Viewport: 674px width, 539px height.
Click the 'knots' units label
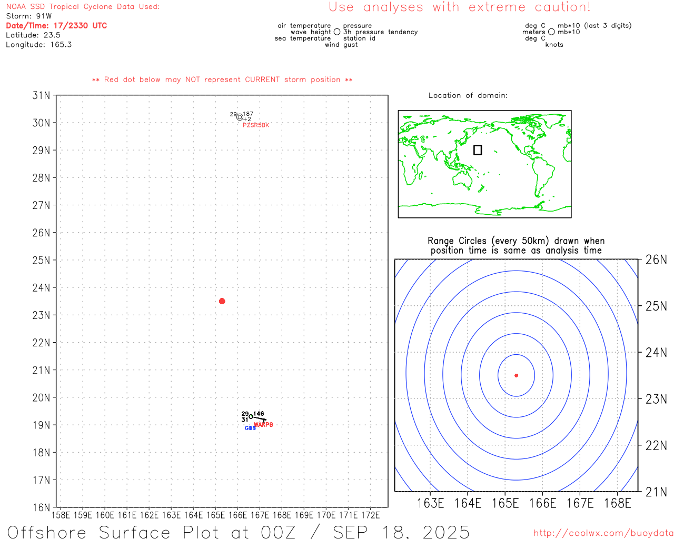coord(554,45)
